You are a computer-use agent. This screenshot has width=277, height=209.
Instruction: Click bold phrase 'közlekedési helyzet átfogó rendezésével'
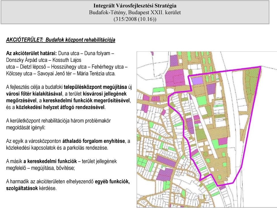pyautogui.click(x=60, y=107)
